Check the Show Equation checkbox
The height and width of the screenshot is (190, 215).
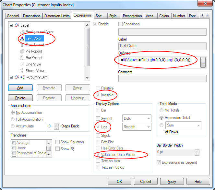(57, 142)
